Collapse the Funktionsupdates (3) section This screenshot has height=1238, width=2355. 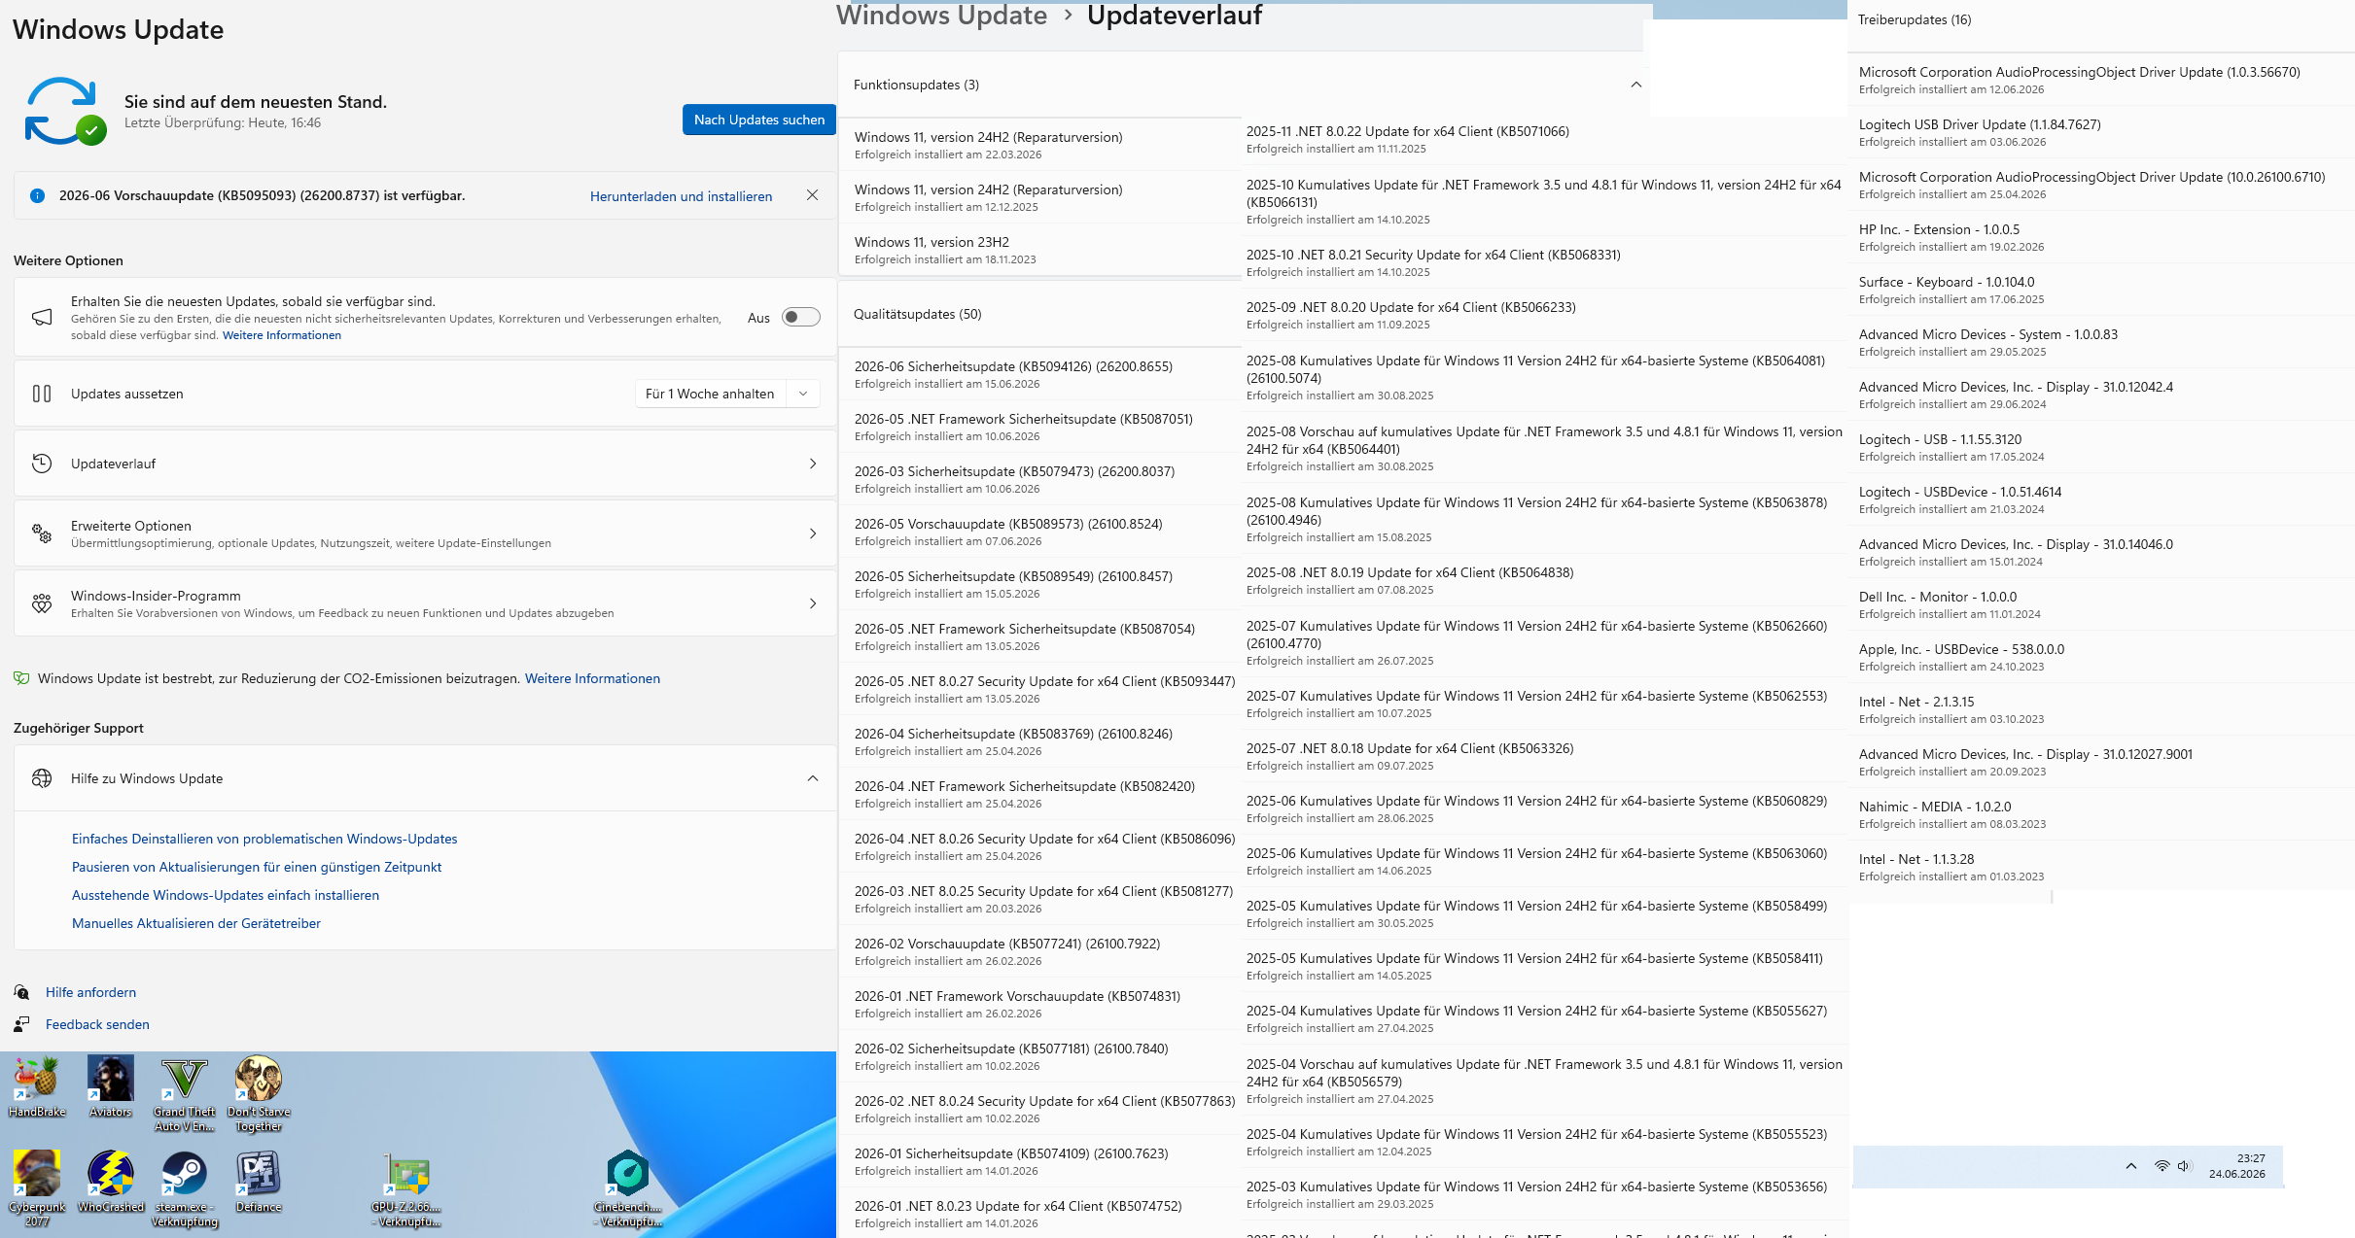[x=1636, y=85]
